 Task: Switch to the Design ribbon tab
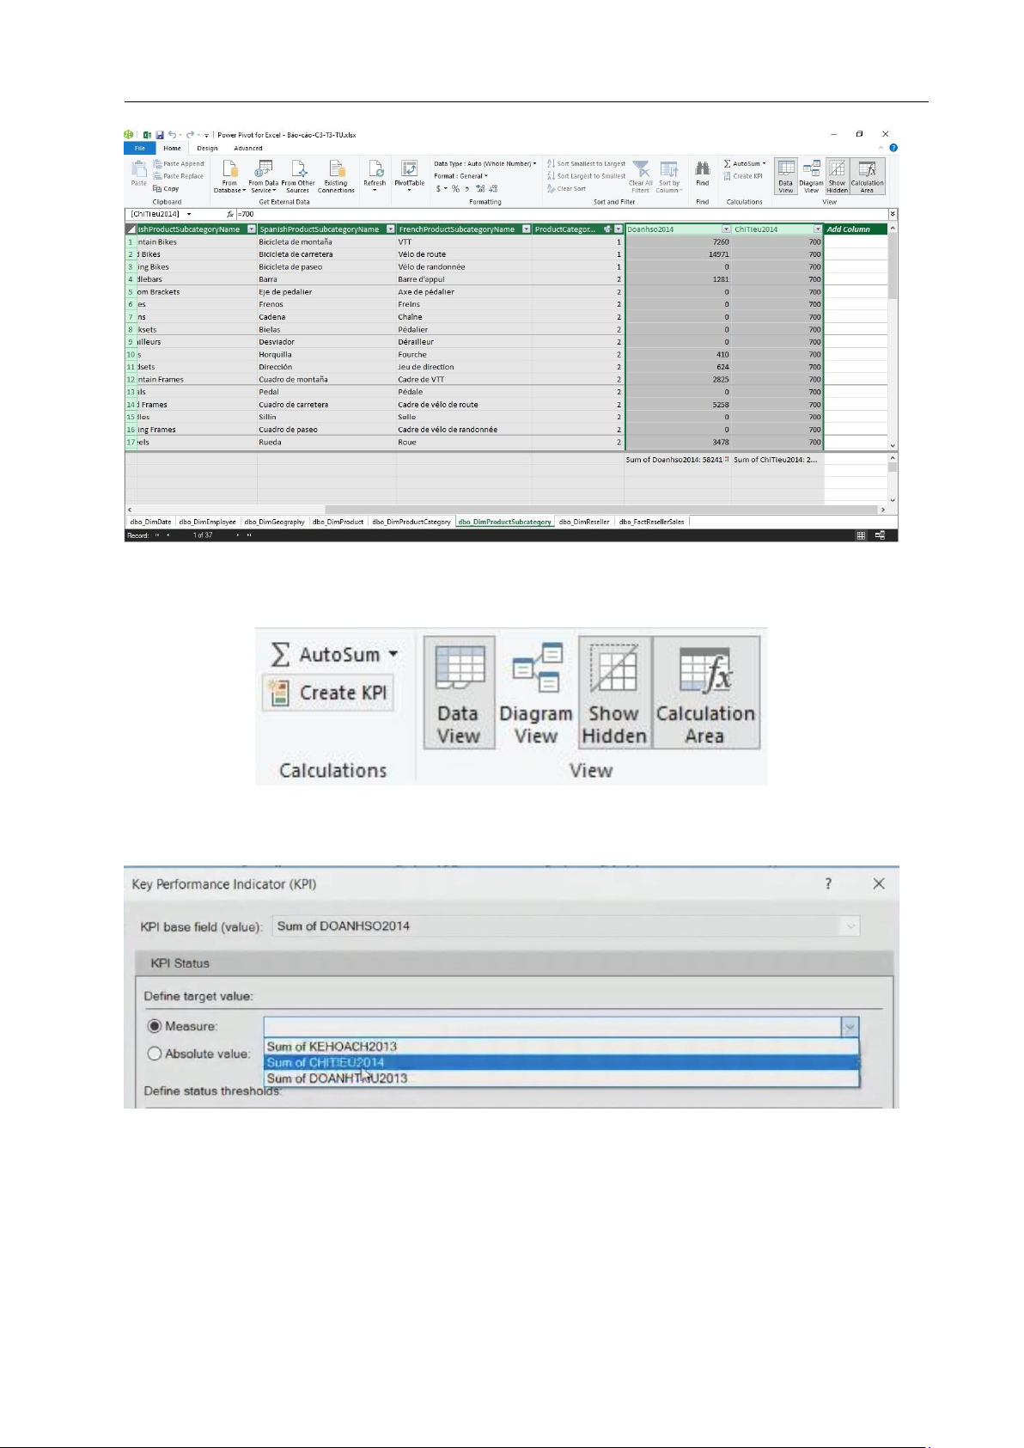click(x=207, y=149)
